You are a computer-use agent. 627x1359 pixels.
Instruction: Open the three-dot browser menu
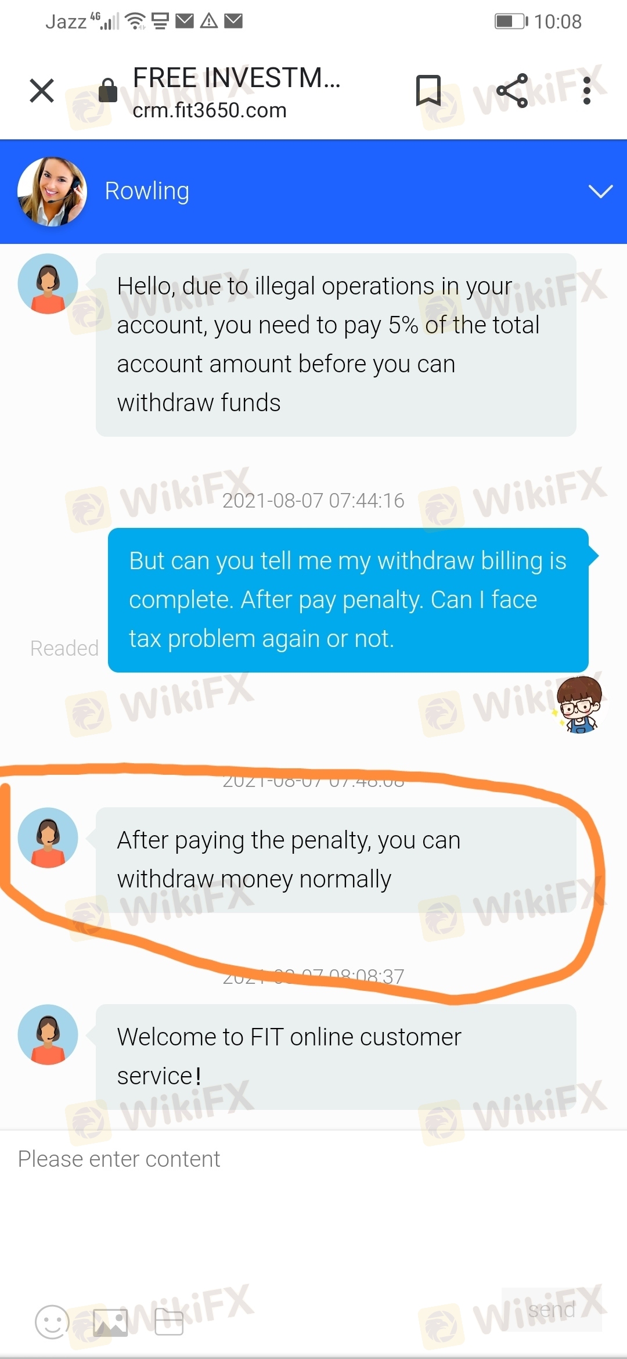point(587,91)
